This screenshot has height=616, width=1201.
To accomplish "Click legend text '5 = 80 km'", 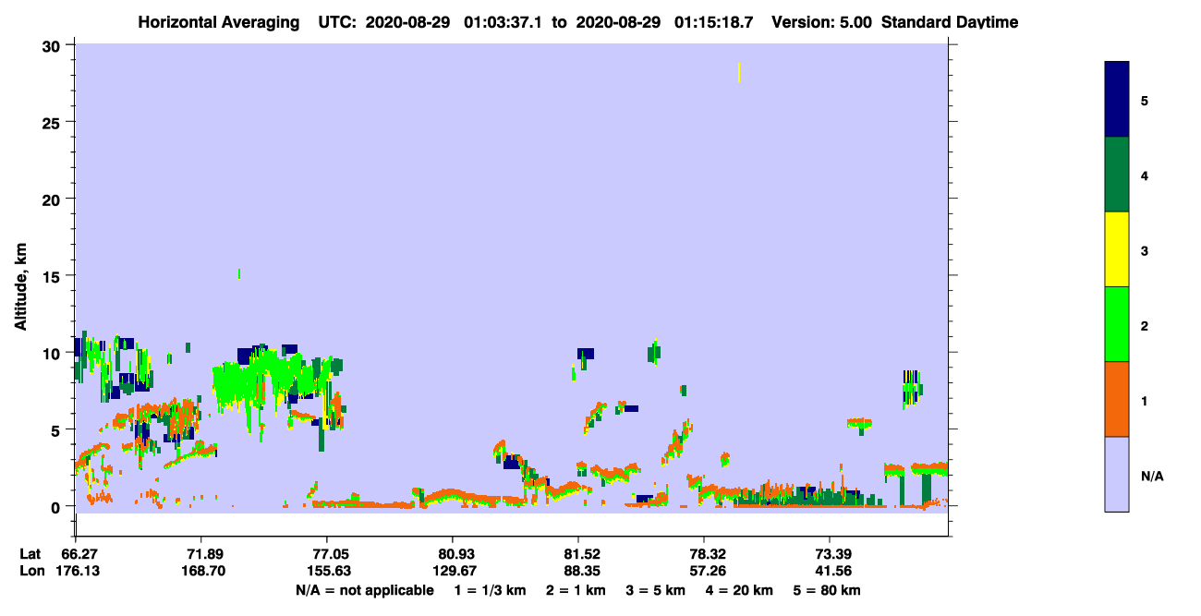I will pyautogui.click(x=828, y=590).
